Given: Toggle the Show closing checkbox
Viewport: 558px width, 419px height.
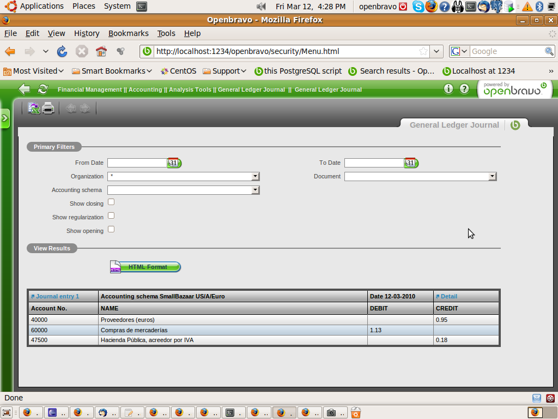Looking at the screenshot, I should pos(111,202).
